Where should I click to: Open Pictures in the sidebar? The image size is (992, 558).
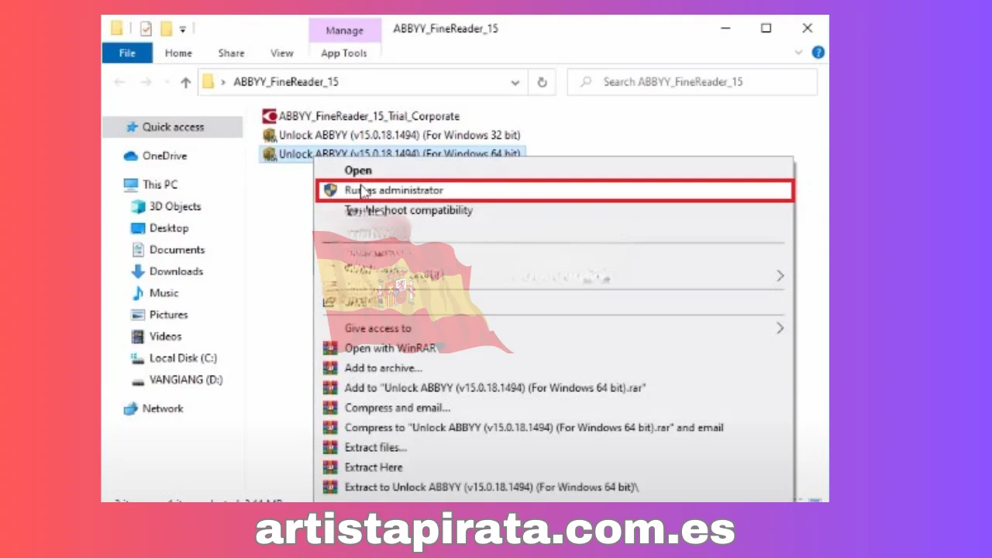168,315
